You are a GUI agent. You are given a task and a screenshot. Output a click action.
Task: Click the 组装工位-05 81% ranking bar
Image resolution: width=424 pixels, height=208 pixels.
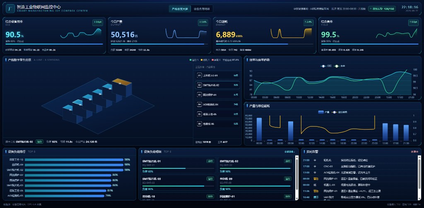(x=65, y=191)
